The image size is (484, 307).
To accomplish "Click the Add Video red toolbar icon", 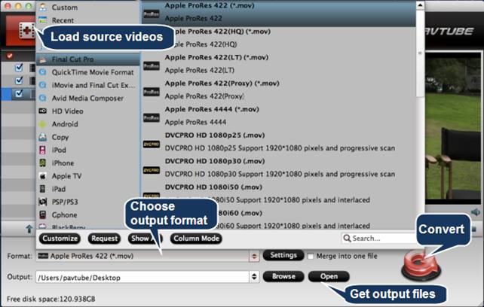I will tap(20, 31).
